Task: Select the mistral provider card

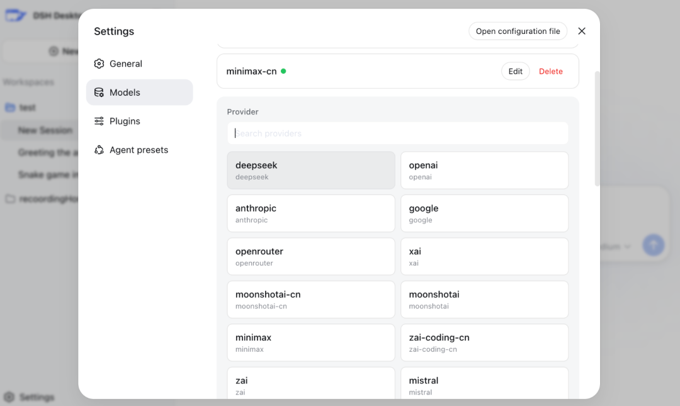Action: click(484, 383)
